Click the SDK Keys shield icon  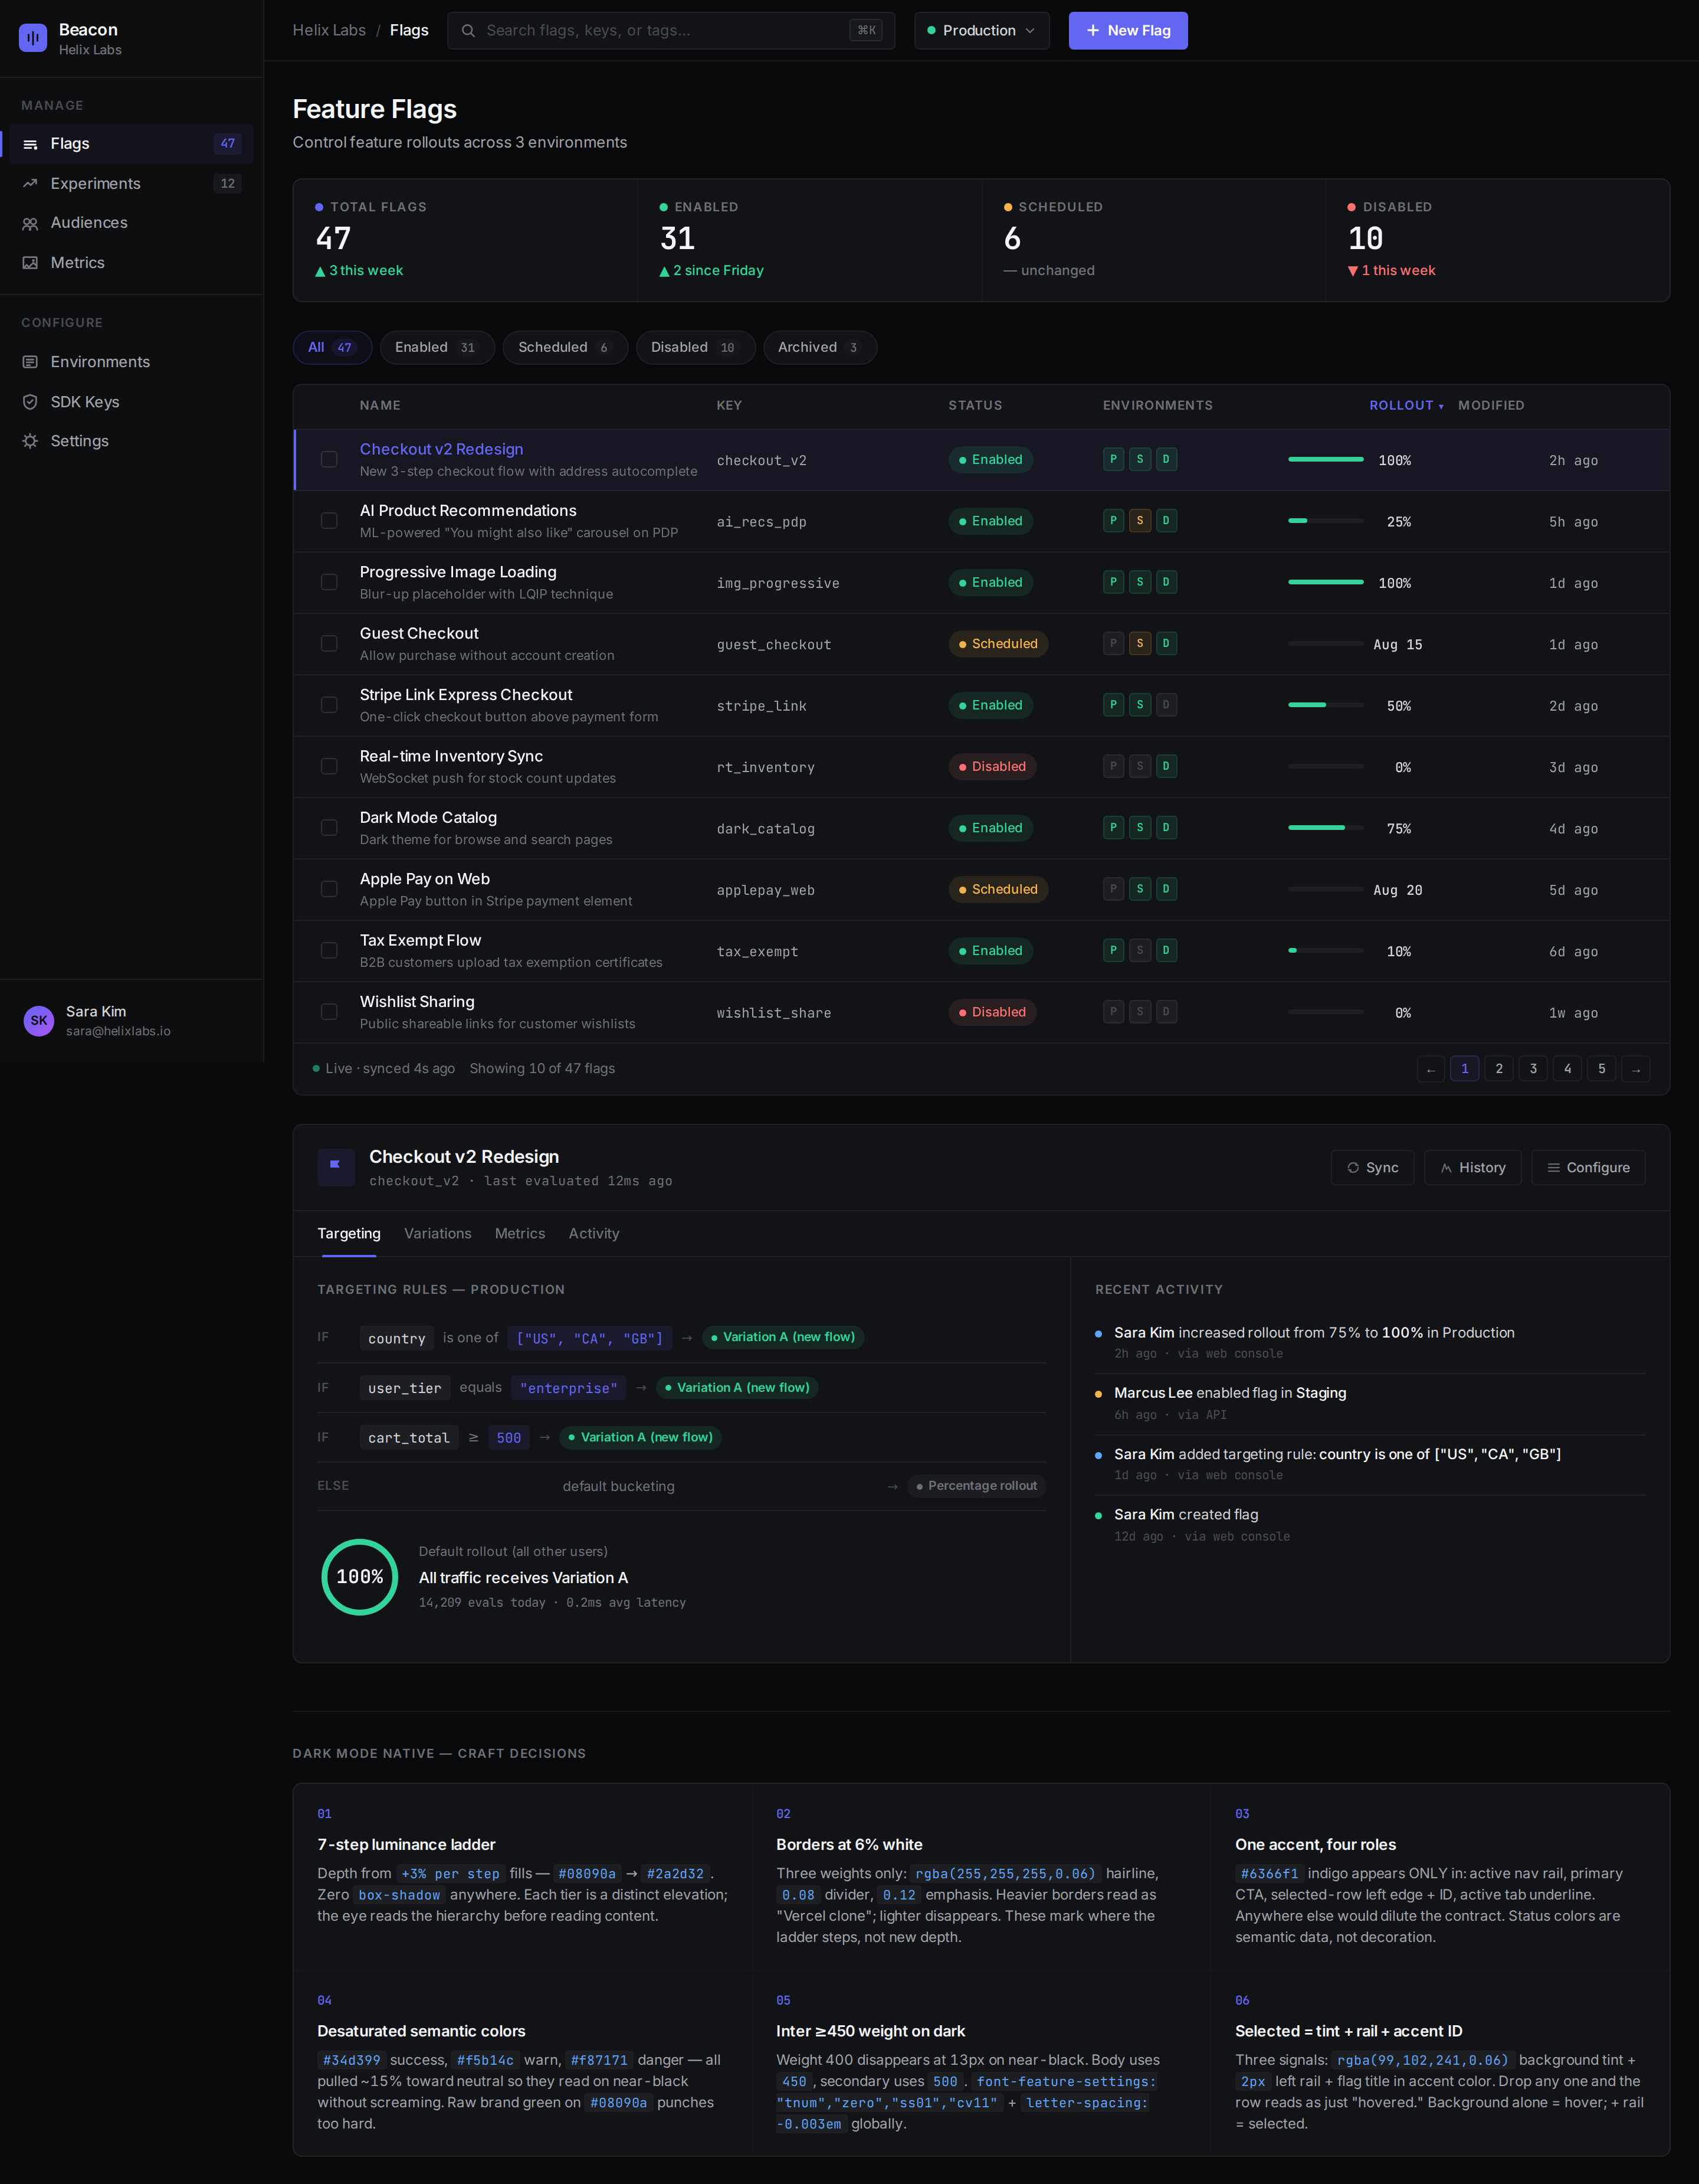30,402
